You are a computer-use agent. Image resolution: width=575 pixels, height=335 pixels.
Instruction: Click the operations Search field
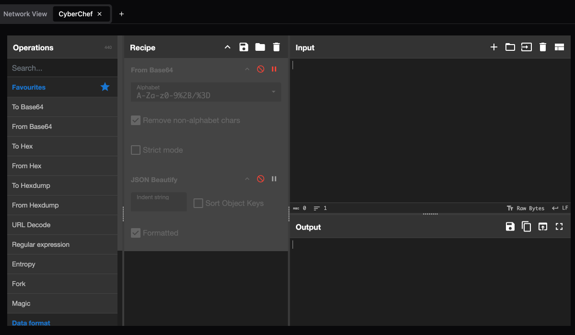coord(62,68)
